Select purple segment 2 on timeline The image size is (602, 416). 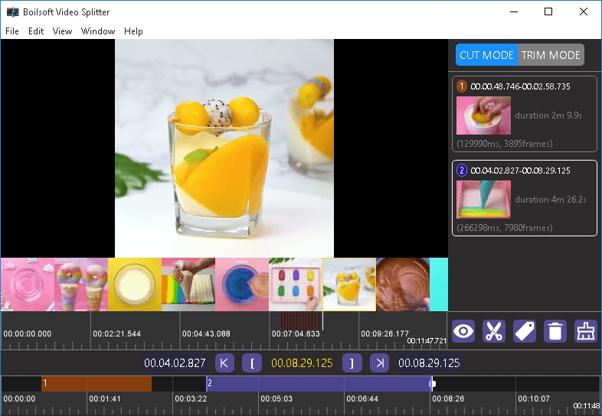[x=319, y=383]
